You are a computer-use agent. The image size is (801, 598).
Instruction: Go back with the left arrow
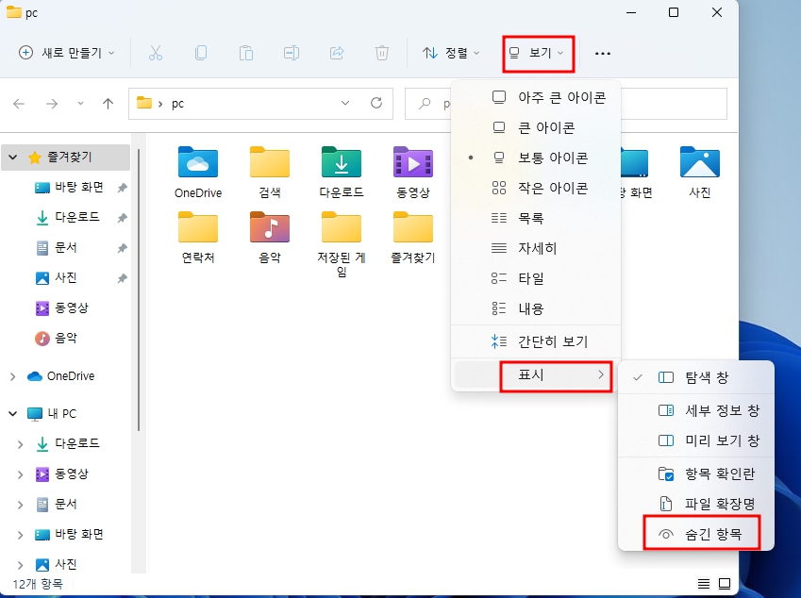pos(19,104)
